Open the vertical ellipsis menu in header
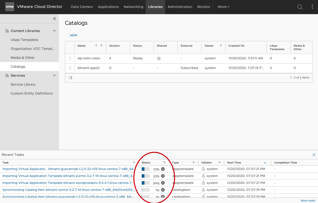Screen dimensions: 318x203 pos(312,7)
